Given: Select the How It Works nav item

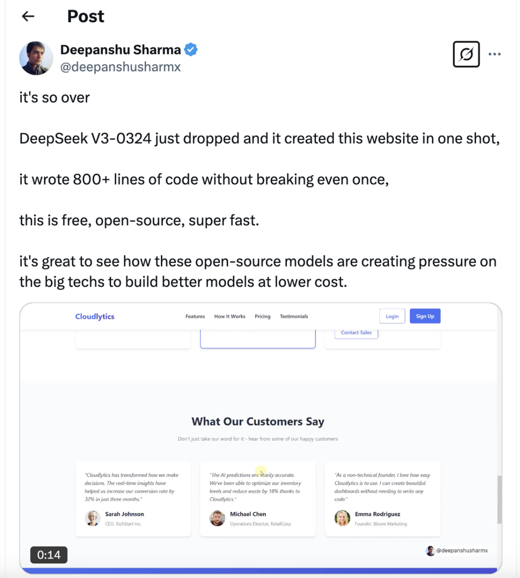Looking at the screenshot, I should [230, 316].
